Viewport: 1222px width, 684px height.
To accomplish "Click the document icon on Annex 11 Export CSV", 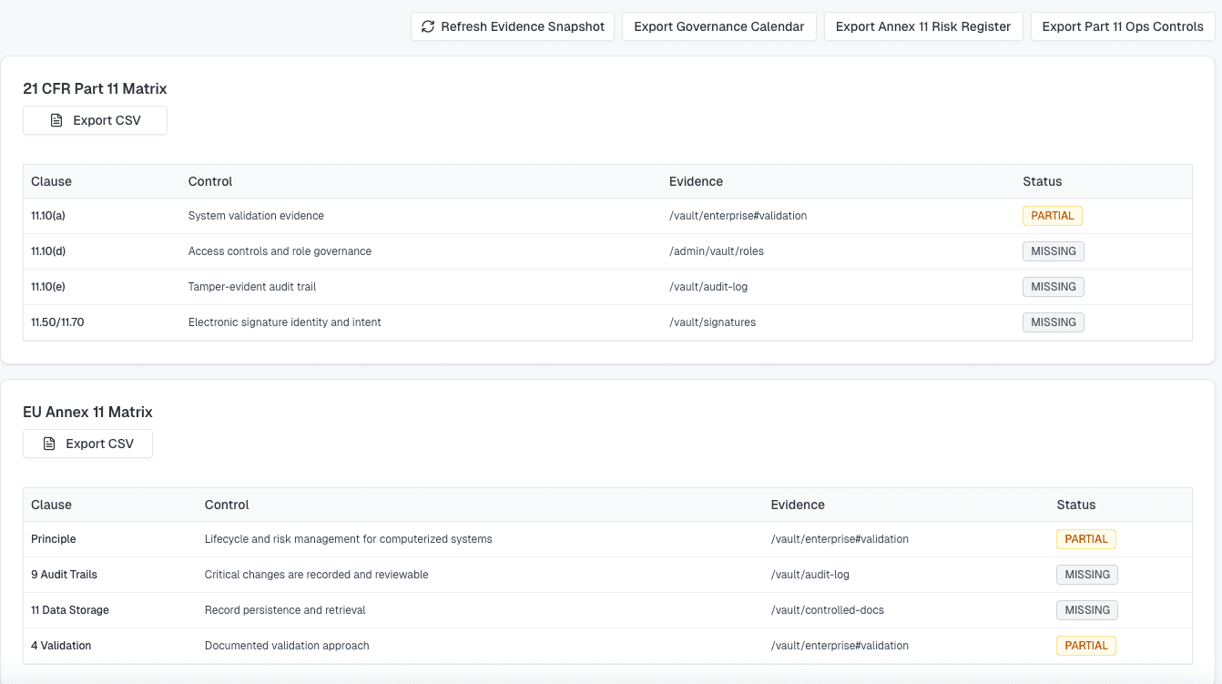I will 49,444.
